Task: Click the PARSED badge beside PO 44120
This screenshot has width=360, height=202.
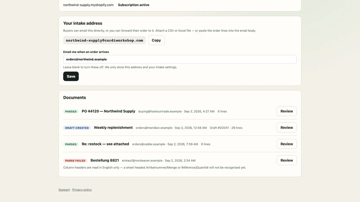Action: pos(71,111)
